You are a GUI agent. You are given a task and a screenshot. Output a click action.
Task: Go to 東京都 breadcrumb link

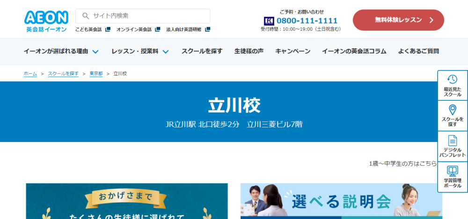click(x=96, y=74)
